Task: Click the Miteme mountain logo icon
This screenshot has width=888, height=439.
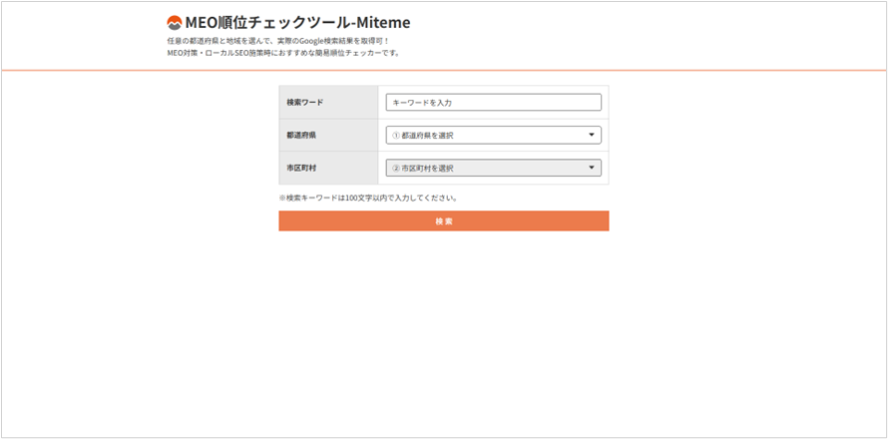Action: pos(174,23)
